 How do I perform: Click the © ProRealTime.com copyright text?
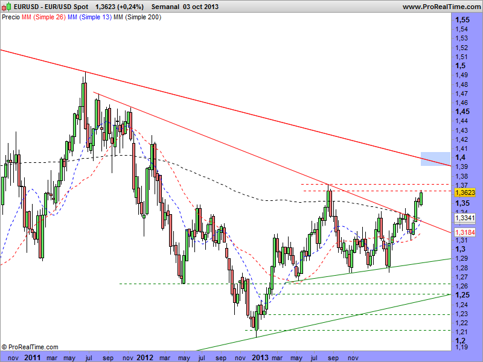[30, 348]
